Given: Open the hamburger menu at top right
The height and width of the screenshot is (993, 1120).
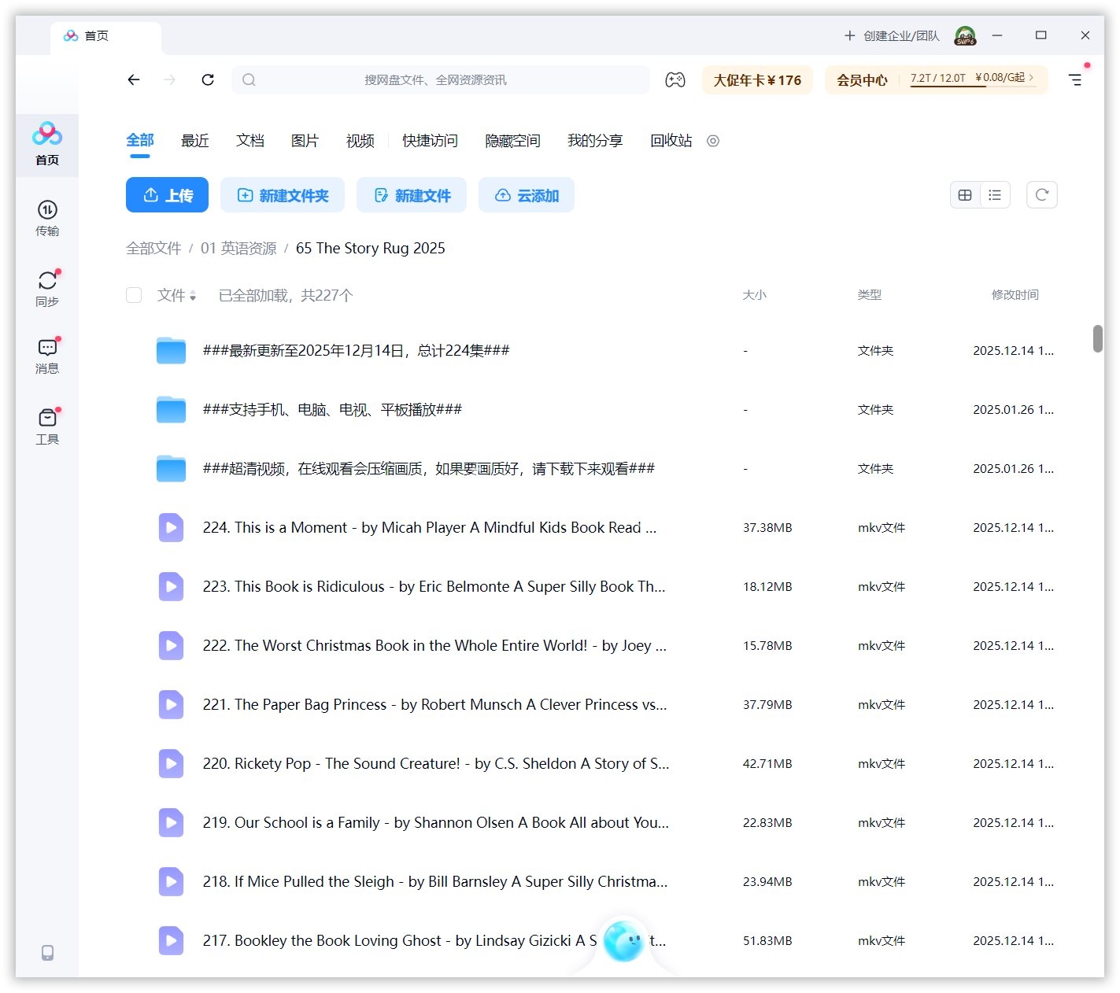Looking at the screenshot, I should click(1075, 79).
